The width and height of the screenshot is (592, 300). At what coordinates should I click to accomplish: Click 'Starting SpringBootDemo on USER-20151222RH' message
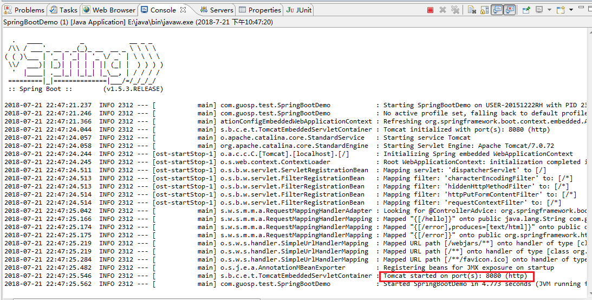(485, 105)
